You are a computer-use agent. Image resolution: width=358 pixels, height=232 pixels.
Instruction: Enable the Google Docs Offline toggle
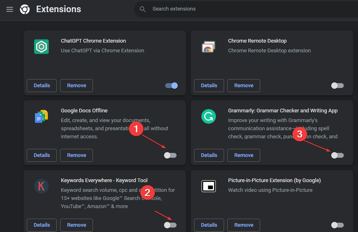[170, 155]
